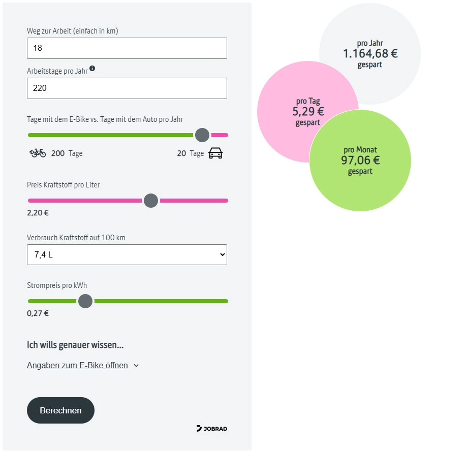Click the E-Bike icon beside 200 Tage

37,153
